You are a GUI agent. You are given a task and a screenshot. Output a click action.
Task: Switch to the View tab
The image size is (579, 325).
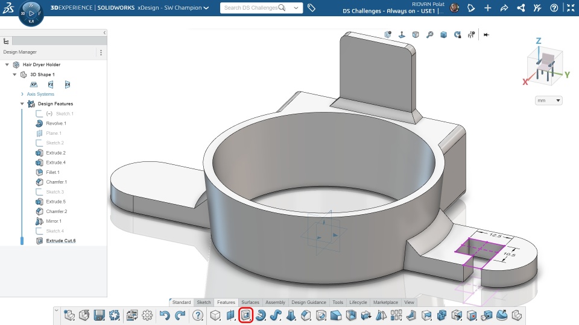[x=409, y=302]
